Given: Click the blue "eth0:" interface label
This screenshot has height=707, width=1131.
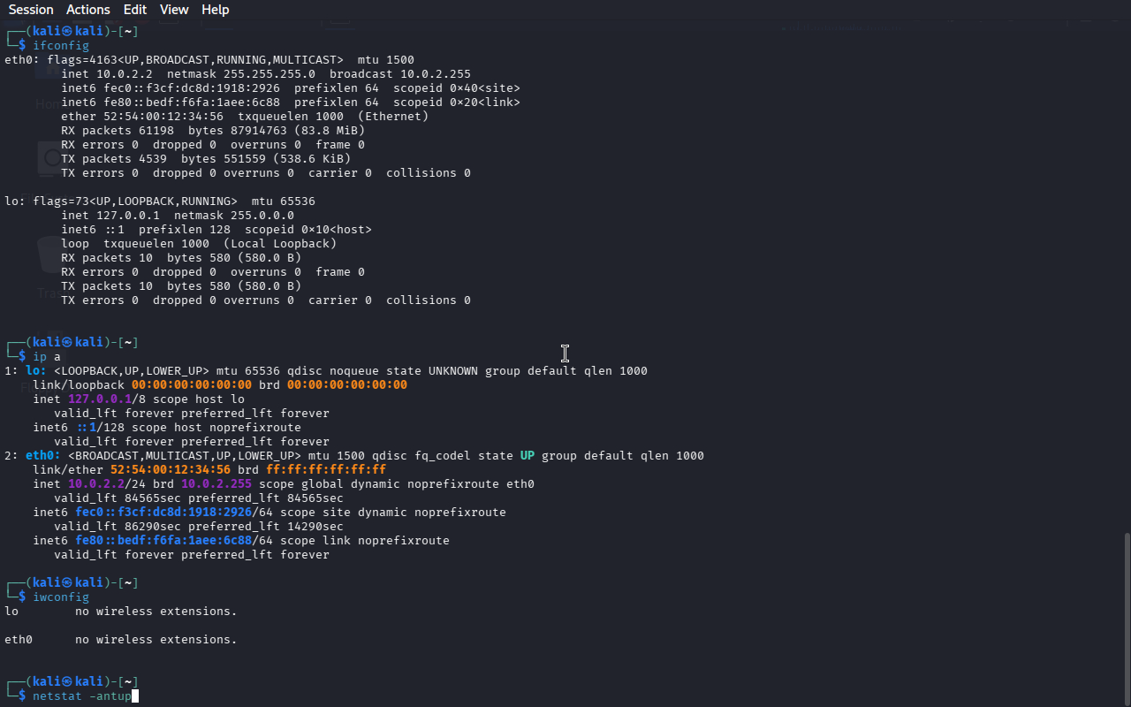Looking at the screenshot, I should click(42, 456).
